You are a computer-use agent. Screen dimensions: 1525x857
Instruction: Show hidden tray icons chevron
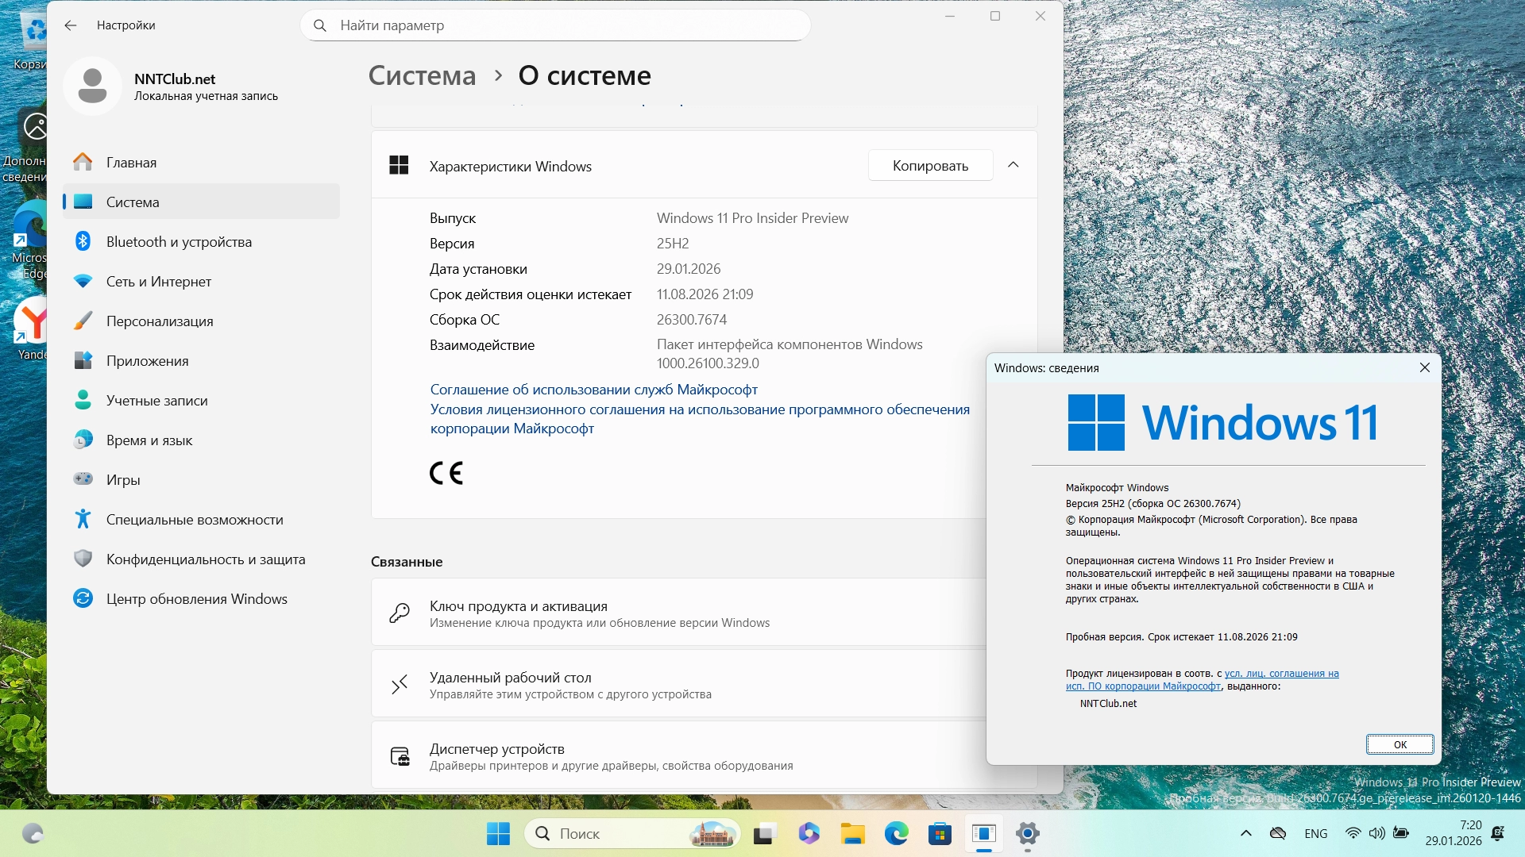pos(1245,833)
